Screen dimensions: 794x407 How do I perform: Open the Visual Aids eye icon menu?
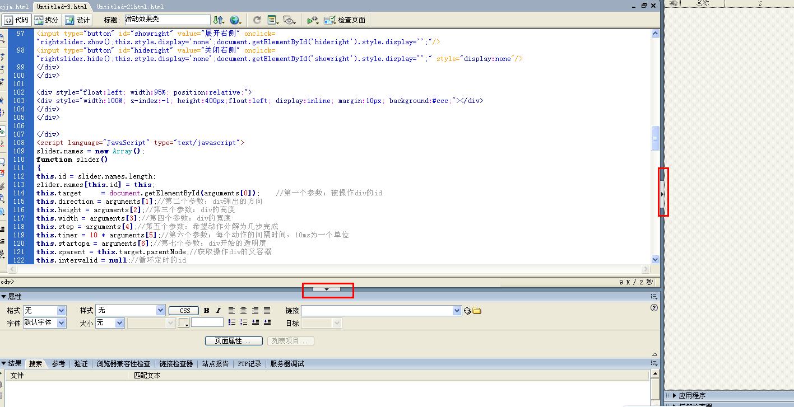pyautogui.click(x=290, y=20)
